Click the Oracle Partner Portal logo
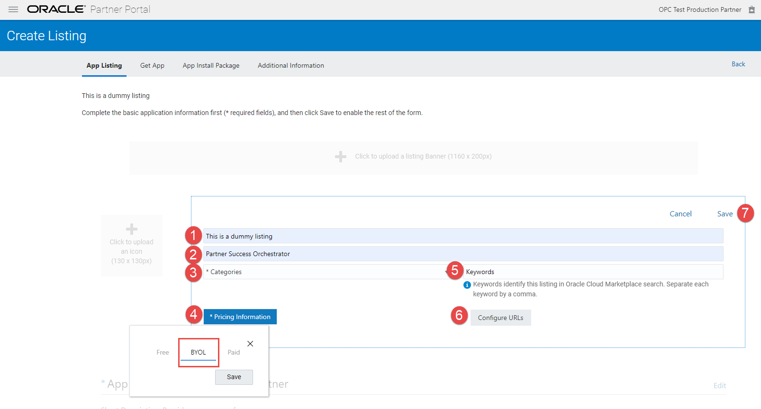 coord(89,9)
